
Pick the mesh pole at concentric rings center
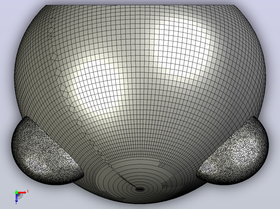click(x=140, y=189)
